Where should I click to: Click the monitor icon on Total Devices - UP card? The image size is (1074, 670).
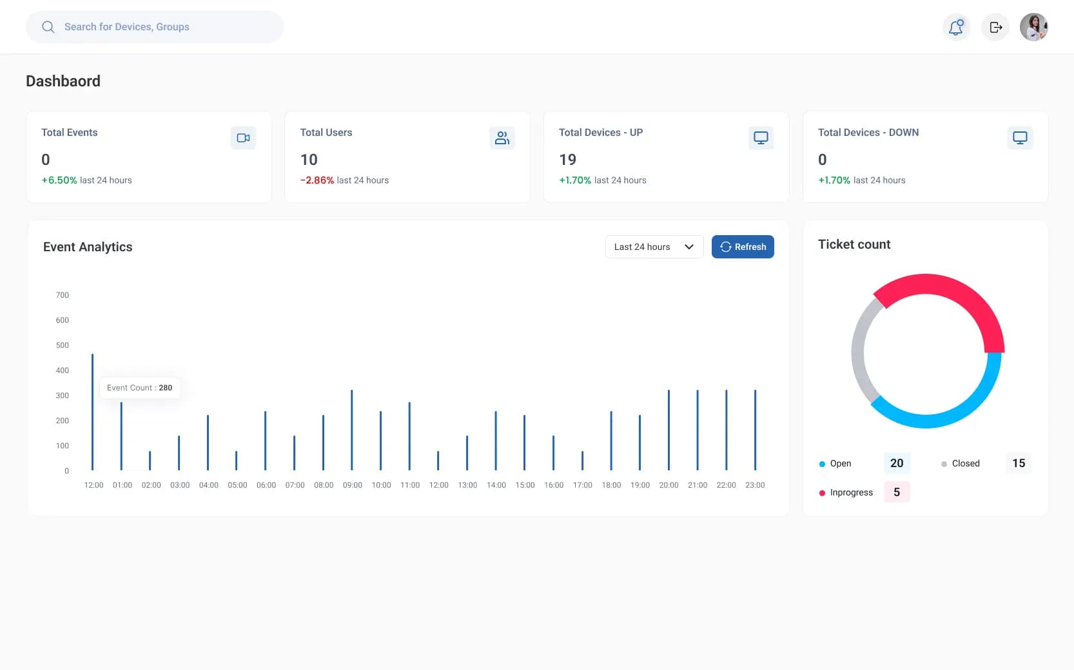pyautogui.click(x=761, y=137)
